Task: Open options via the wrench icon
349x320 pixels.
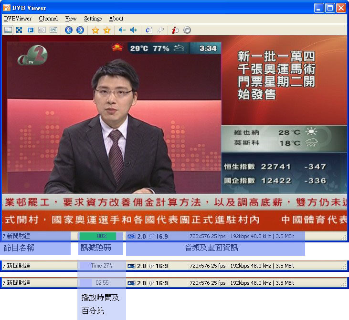Action: click(x=160, y=30)
